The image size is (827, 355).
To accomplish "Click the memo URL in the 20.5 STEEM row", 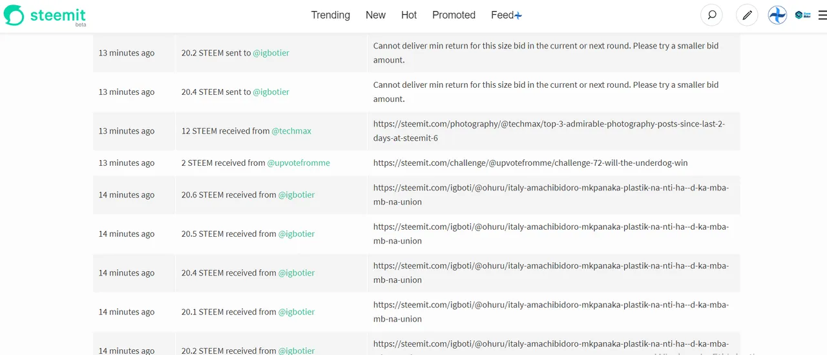I will tap(551, 234).
